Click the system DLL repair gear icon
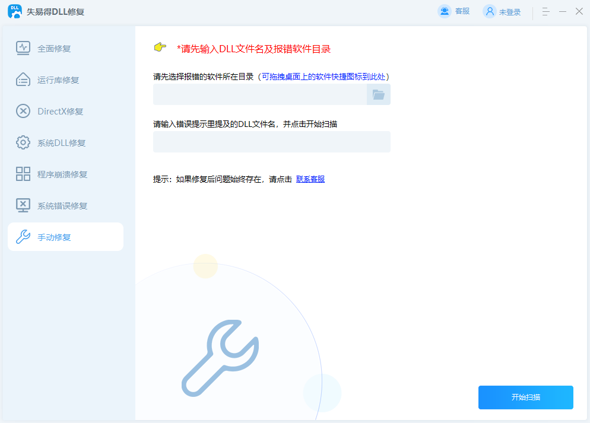The height and width of the screenshot is (423, 590). (x=23, y=142)
